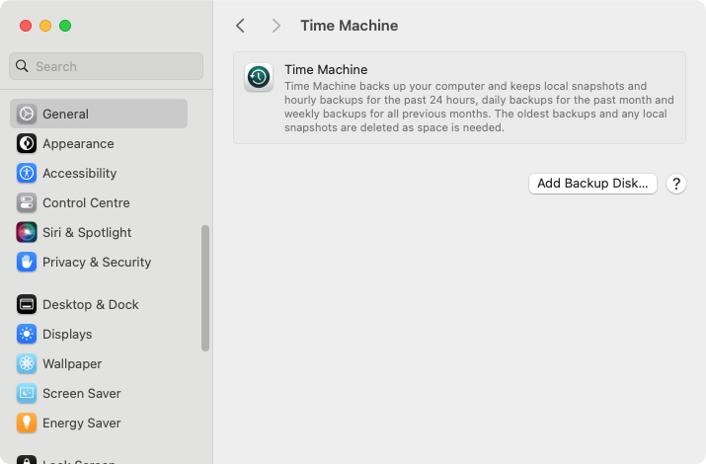Click the Energy Saver bulb icon
Image resolution: width=706 pixels, height=464 pixels.
(27, 424)
